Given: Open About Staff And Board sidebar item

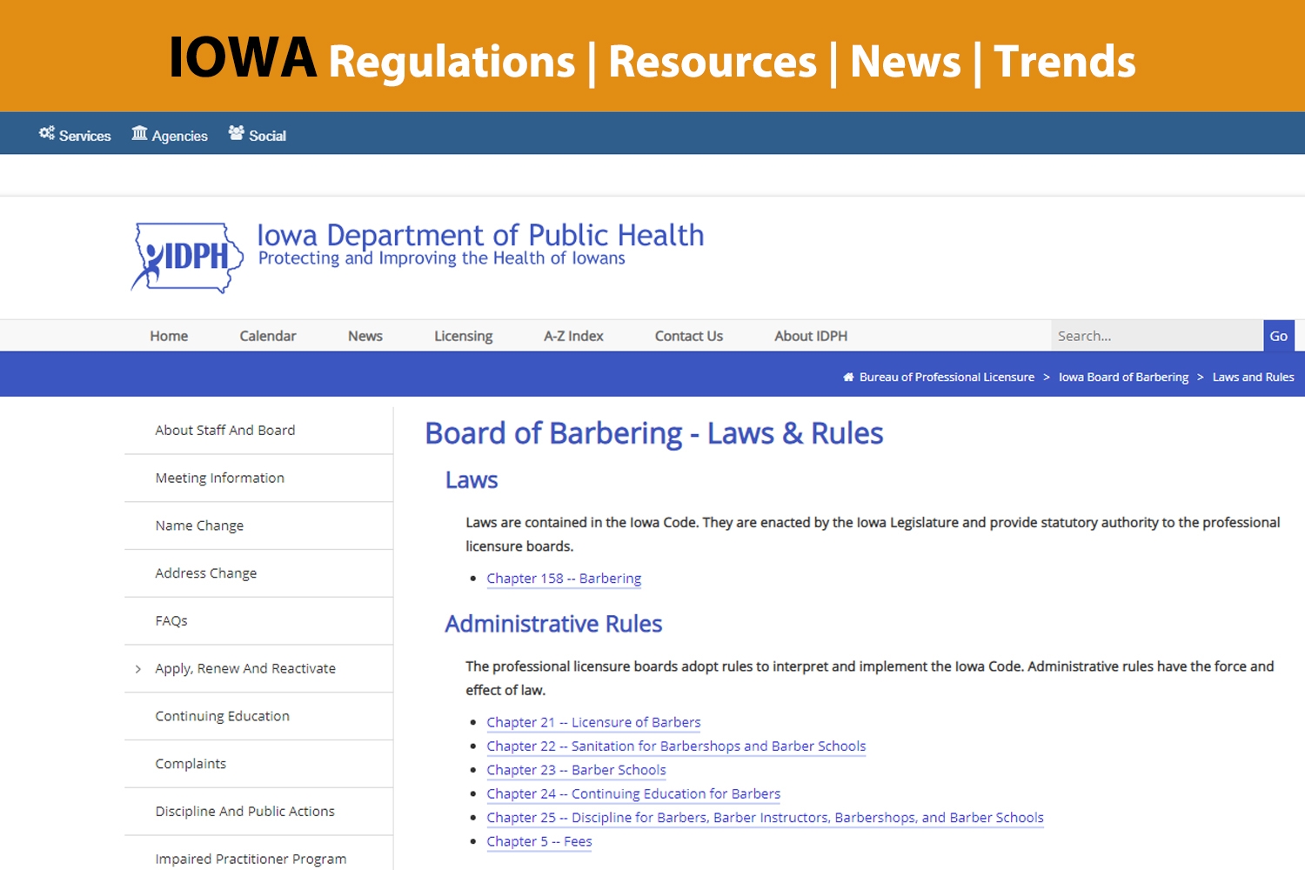Looking at the screenshot, I should pos(224,430).
